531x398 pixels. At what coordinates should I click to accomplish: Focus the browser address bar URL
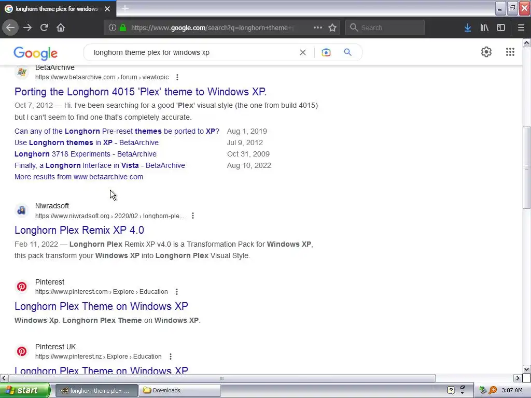pyautogui.click(x=212, y=28)
